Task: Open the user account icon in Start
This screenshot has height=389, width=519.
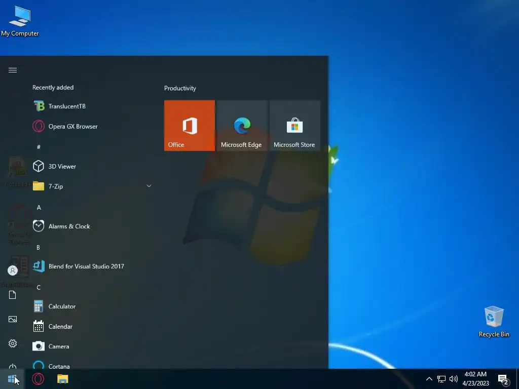Action: click(x=13, y=270)
